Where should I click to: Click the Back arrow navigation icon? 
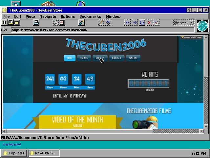[128, 23]
